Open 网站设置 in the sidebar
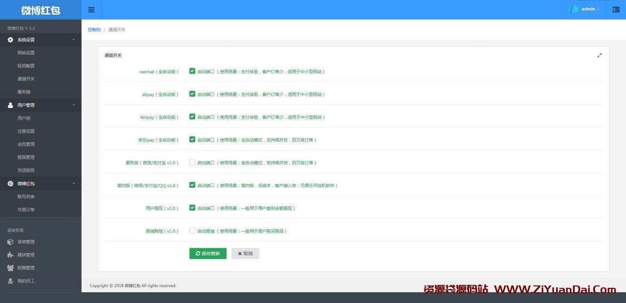 pos(26,53)
